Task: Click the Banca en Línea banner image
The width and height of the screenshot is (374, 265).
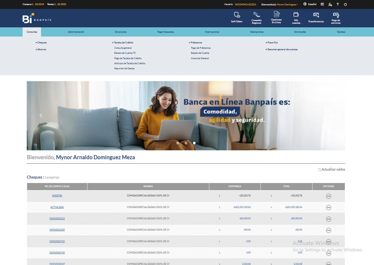Action: coord(186,116)
